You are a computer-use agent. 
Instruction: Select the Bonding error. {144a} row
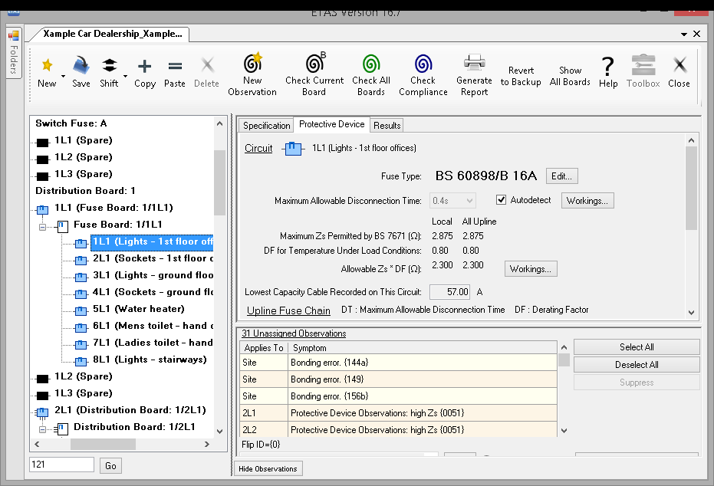point(399,363)
